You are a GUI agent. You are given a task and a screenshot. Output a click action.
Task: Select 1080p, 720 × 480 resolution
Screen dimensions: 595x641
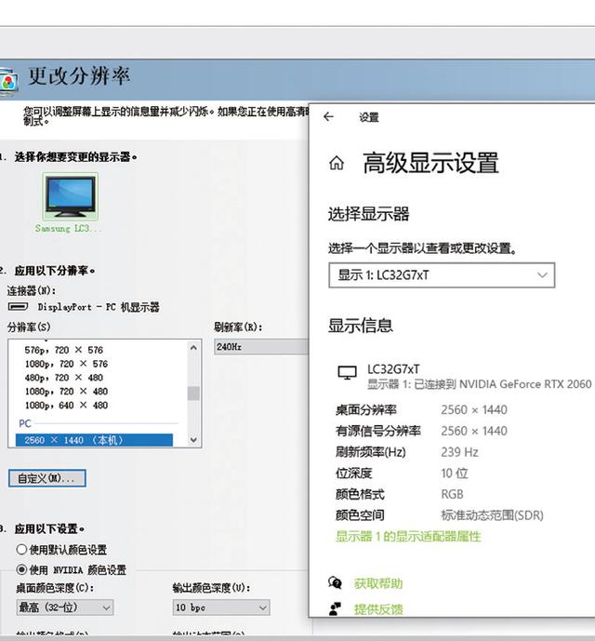click(x=66, y=392)
